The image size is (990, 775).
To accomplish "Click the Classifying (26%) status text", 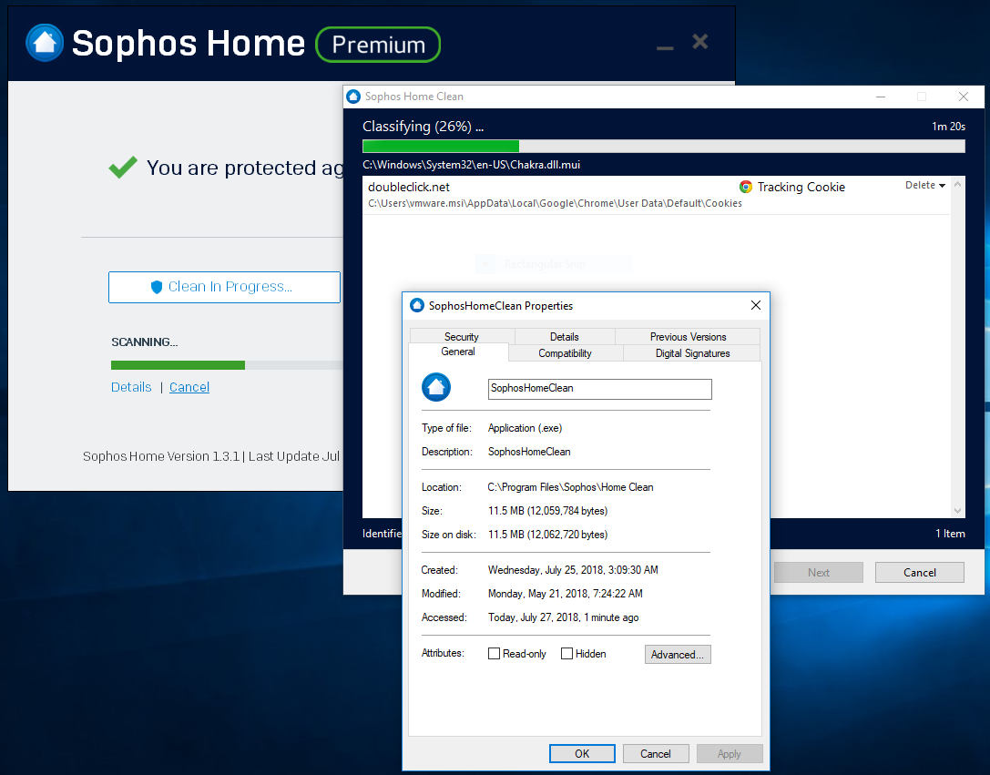I will tap(423, 127).
